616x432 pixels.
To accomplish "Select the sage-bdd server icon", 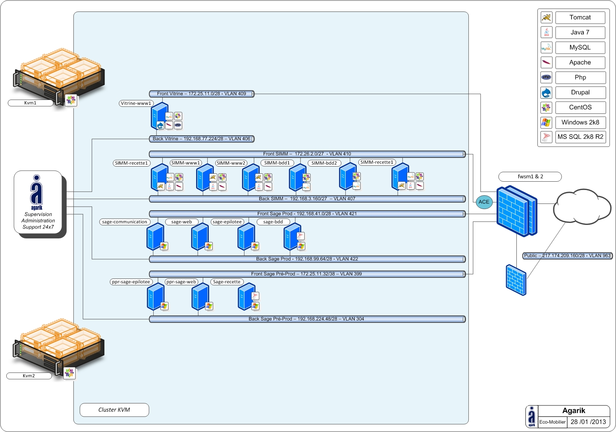I will tap(292, 236).
